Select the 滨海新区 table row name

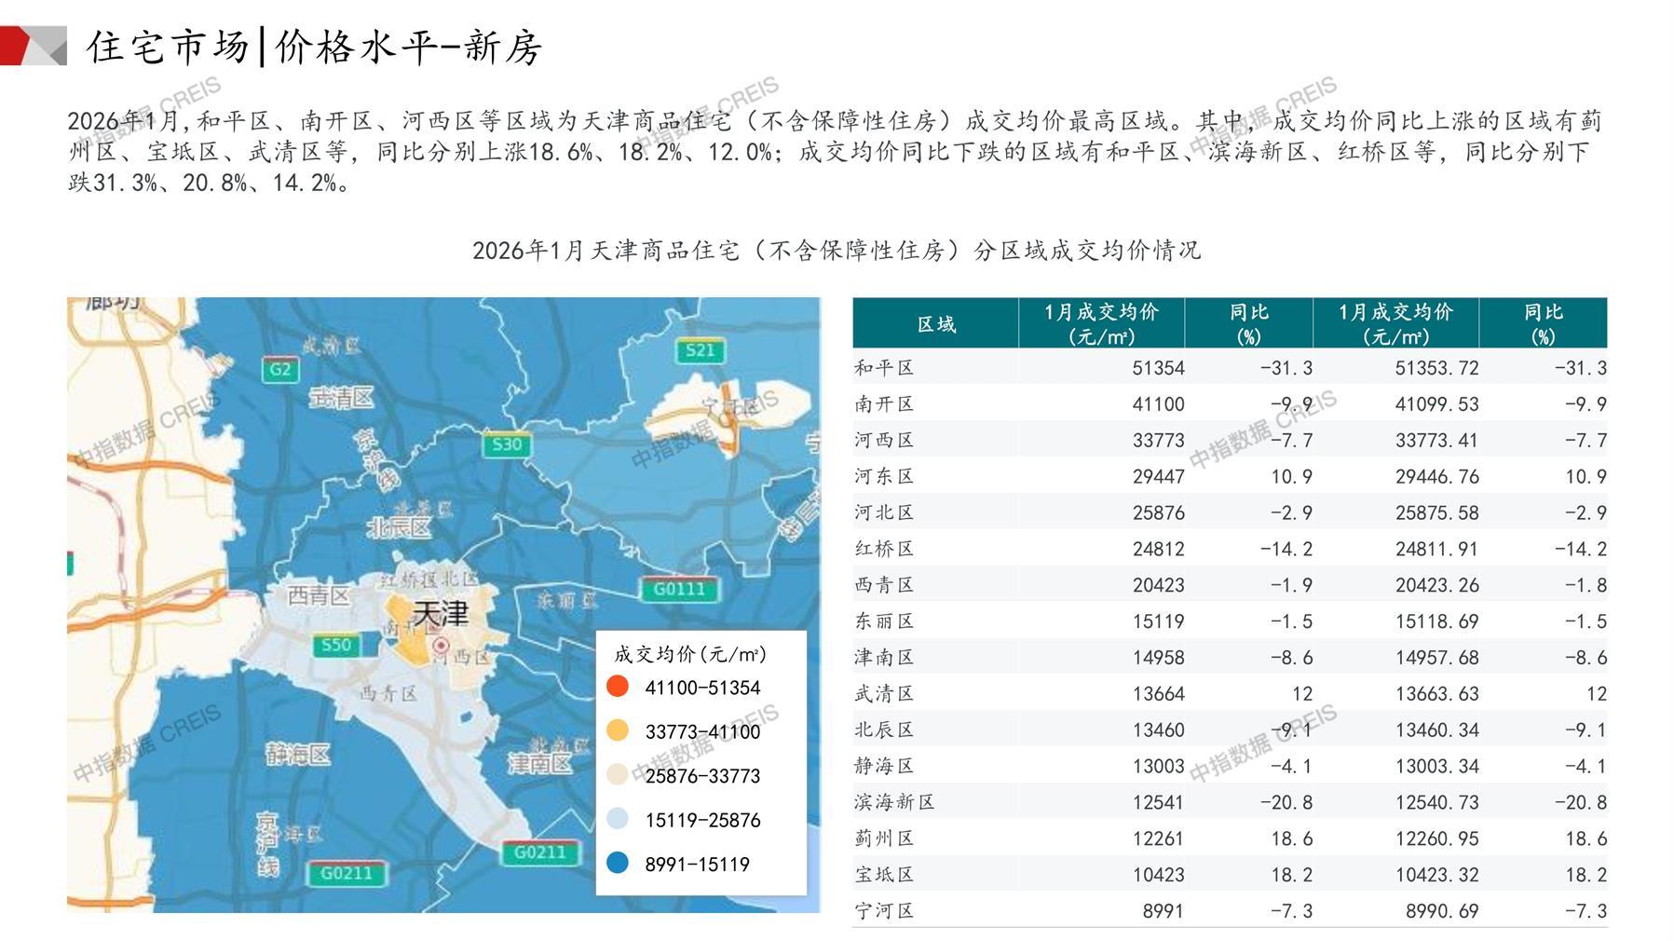tap(894, 802)
